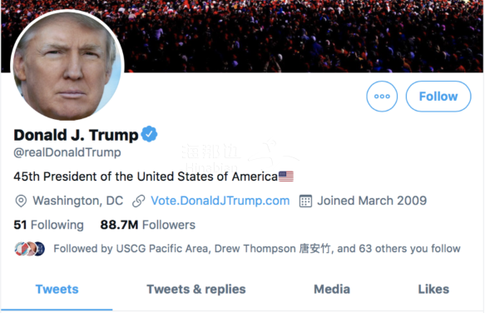The height and width of the screenshot is (313, 485).
Task: Open the 51 Following list
Action: [48, 225]
